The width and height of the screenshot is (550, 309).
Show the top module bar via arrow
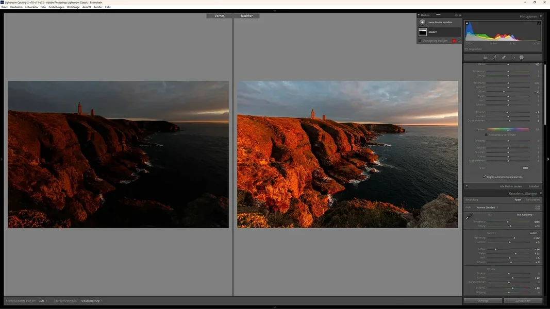pos(275,11)
